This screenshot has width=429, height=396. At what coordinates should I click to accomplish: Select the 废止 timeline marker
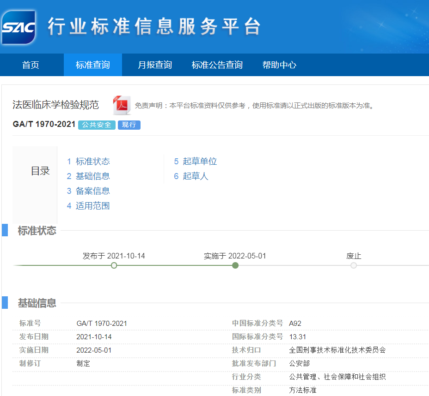tap(354, 265)
